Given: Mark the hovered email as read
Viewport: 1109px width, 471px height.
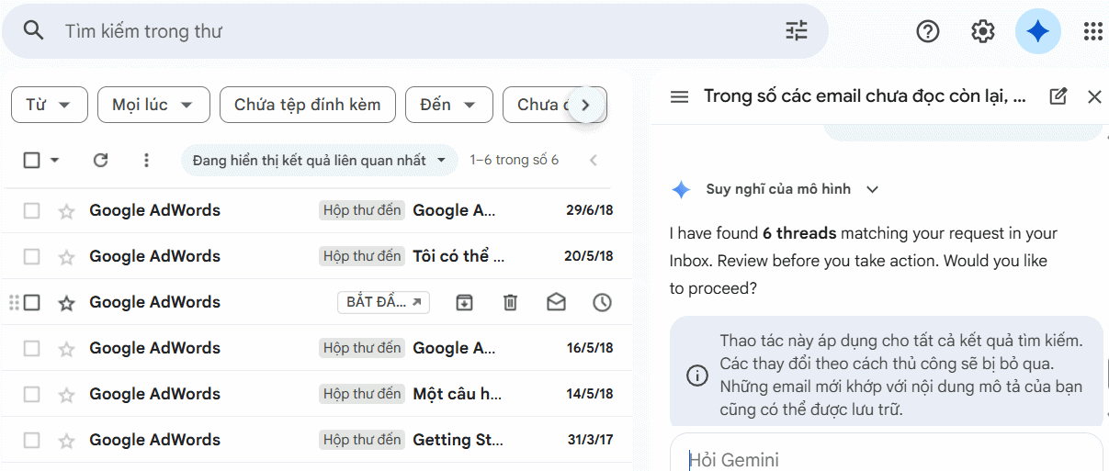Looking at the screenshot, I should [556, 302].
